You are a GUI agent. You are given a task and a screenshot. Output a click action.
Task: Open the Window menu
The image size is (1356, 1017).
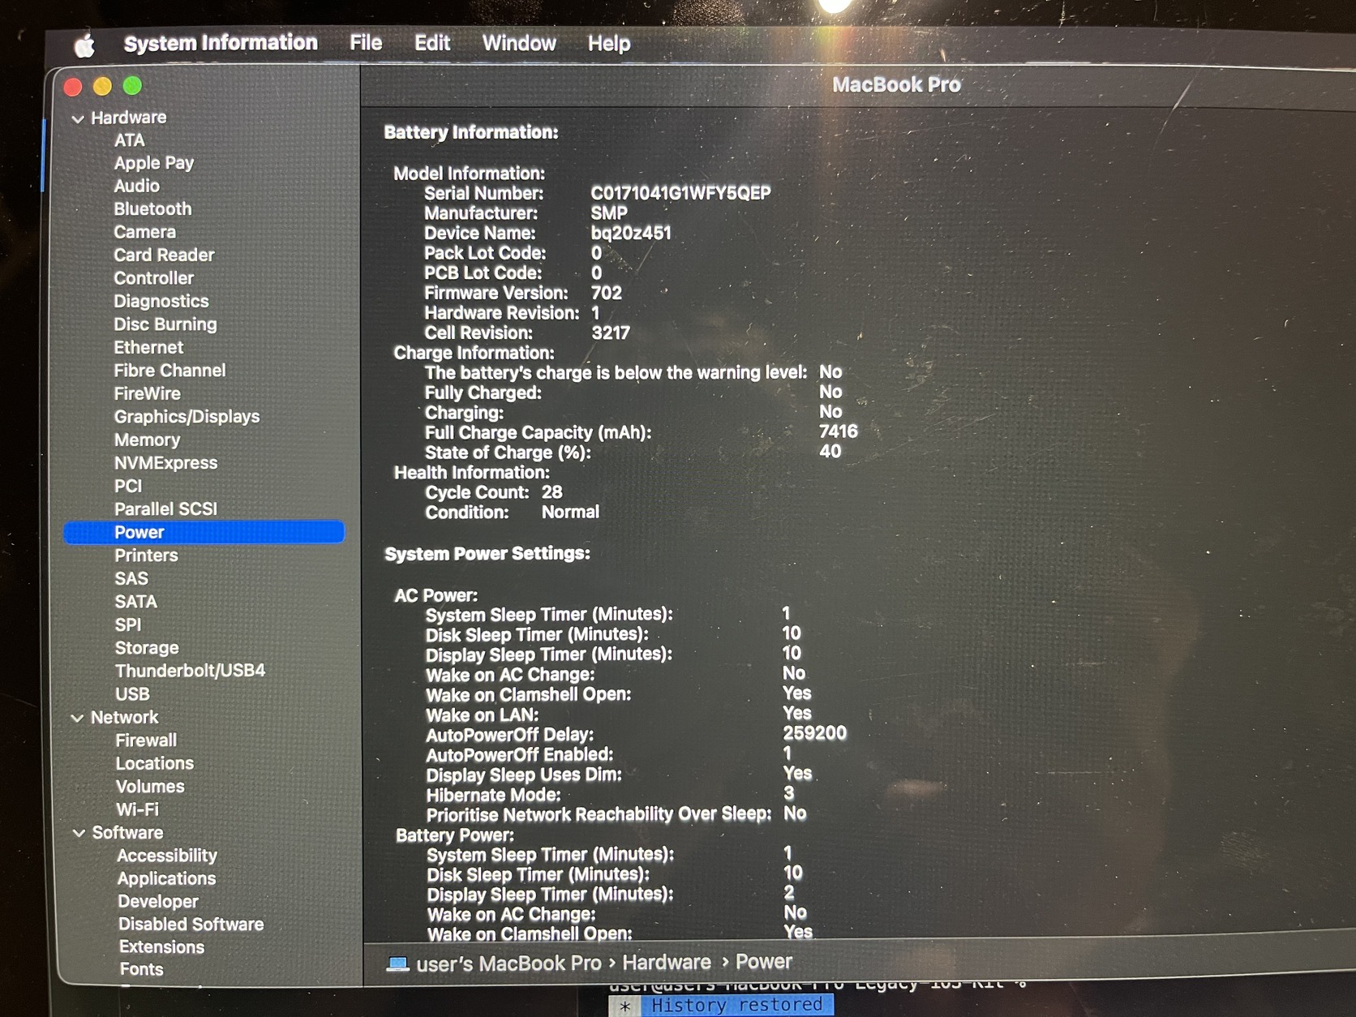coord(519,43)
